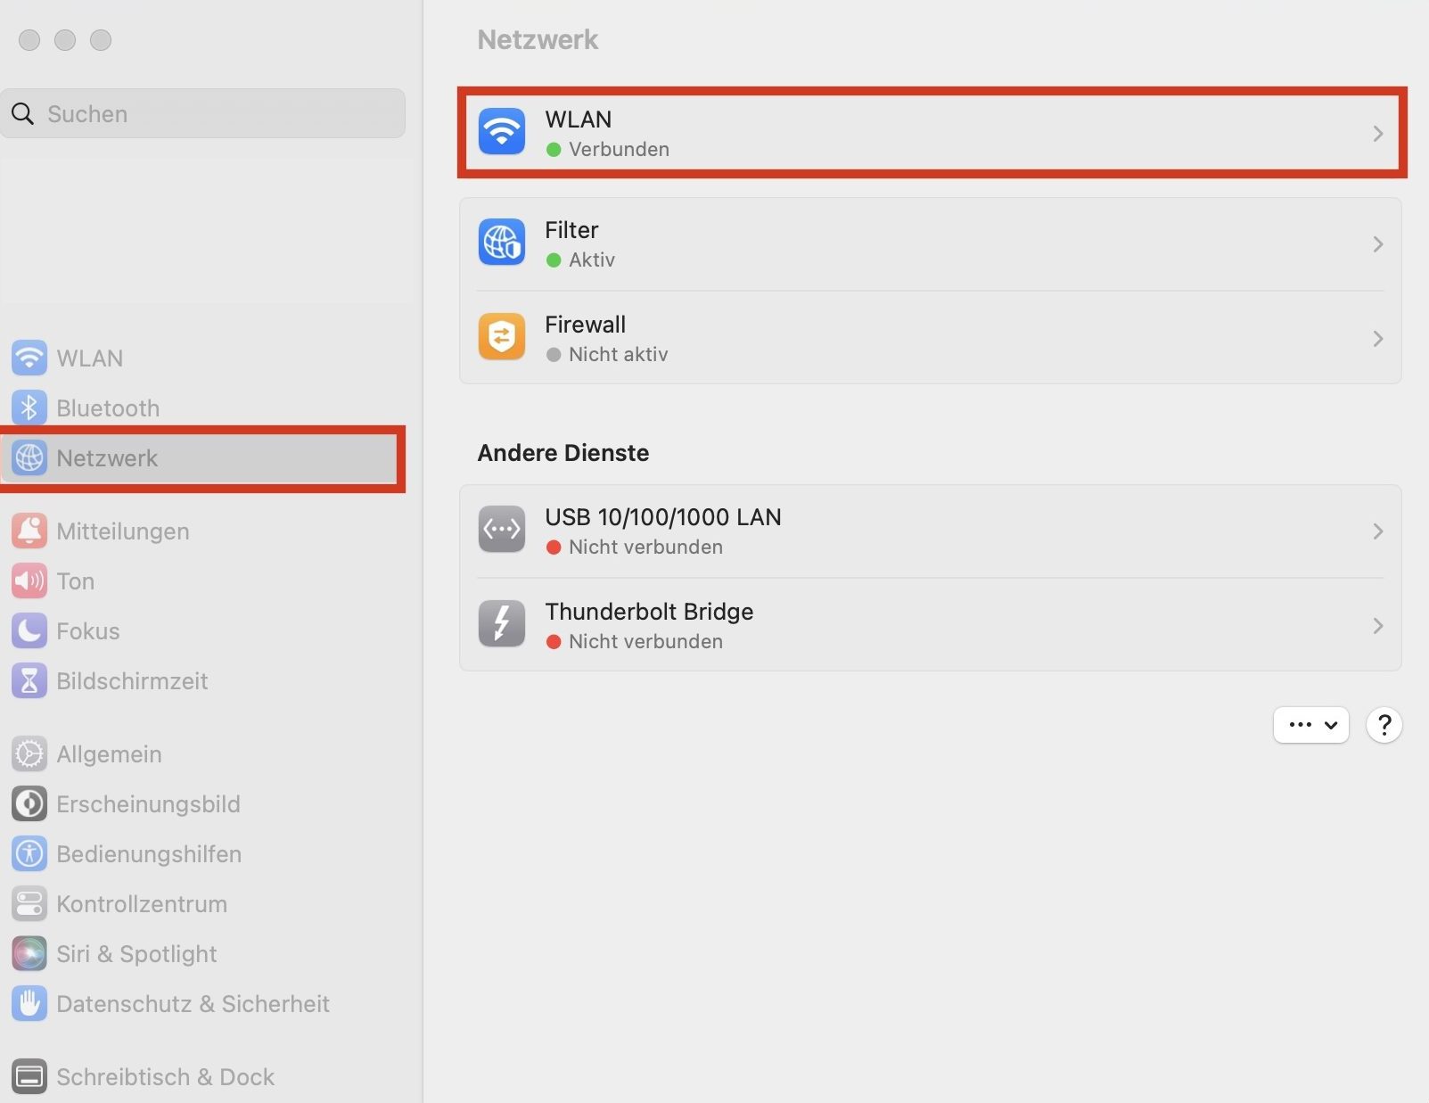The width and height of the screenshot is (1429, 1103).
Task: Click the green status dot next to Aktiv
Action: pos(555,259)
